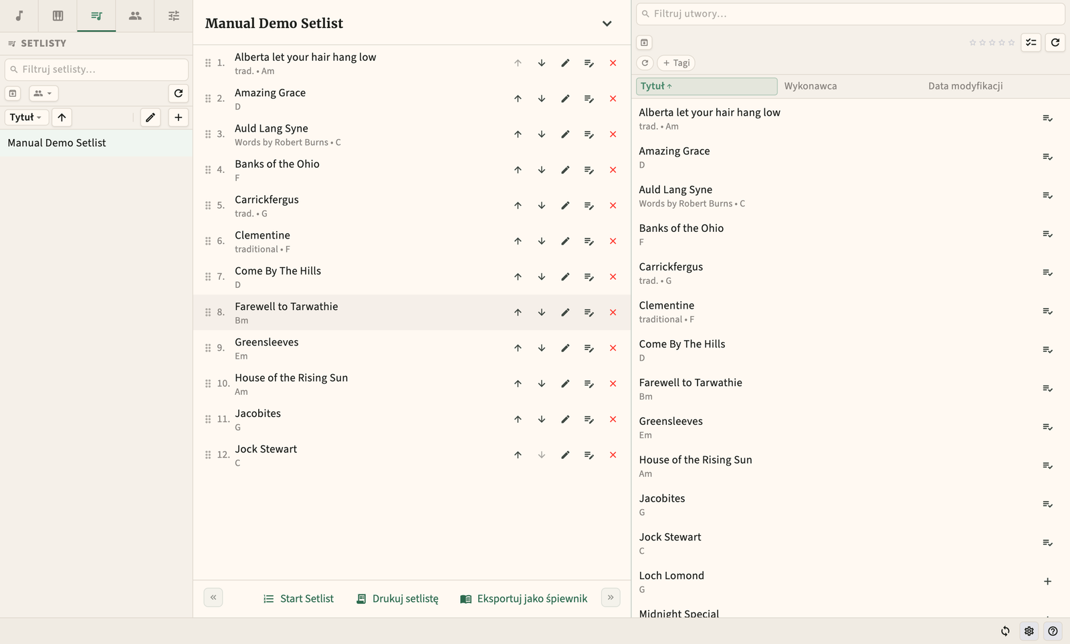Toggle multi-select checklist mode for songs

(x=1031, y=43)
